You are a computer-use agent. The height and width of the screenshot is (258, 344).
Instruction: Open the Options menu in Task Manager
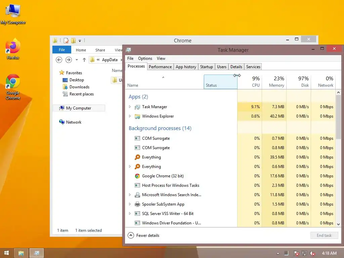tap(145, 58)
